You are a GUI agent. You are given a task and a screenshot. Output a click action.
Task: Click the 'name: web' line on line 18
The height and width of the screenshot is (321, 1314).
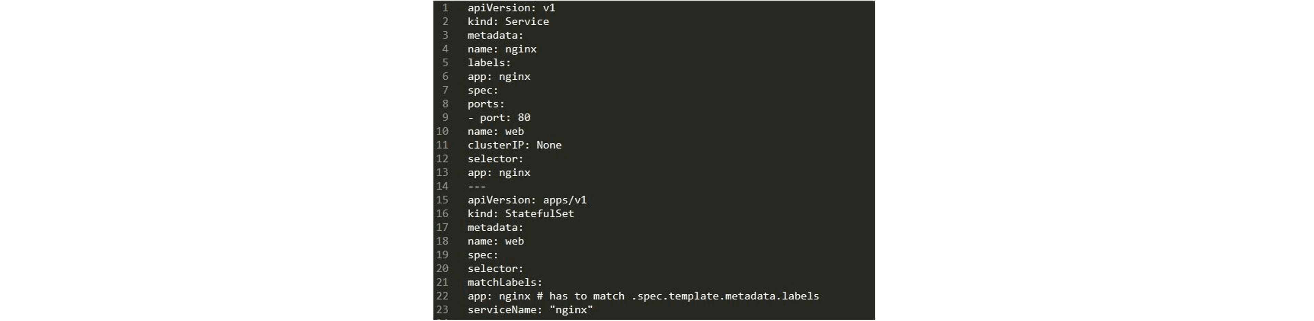(495, 241)
